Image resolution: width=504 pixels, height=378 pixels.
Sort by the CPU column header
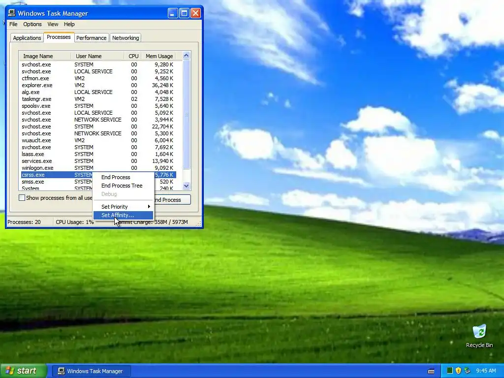(133, 56)
